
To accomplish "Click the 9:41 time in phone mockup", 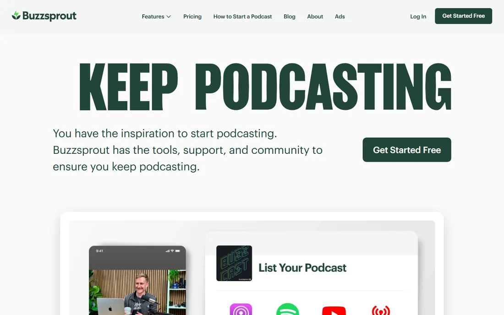I will pos(99,251).
